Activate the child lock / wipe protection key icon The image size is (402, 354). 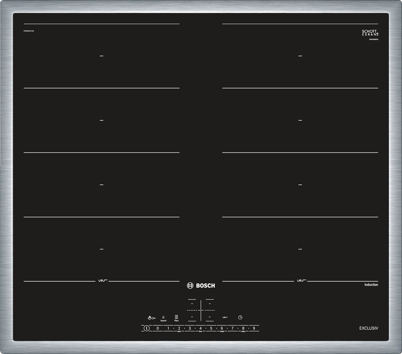coord(152,318)
